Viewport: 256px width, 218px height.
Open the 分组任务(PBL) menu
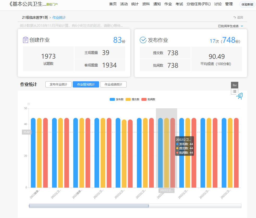click(198, 4)
